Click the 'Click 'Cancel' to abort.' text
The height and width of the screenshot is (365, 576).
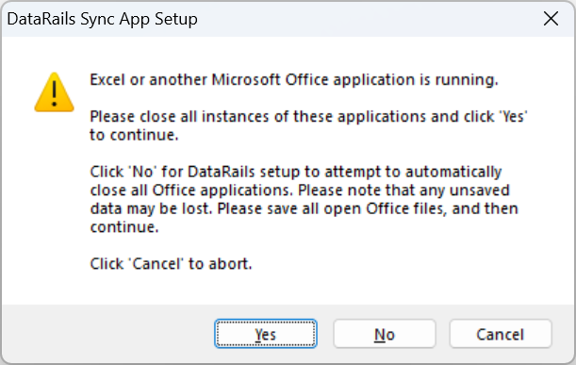point(171,263)
